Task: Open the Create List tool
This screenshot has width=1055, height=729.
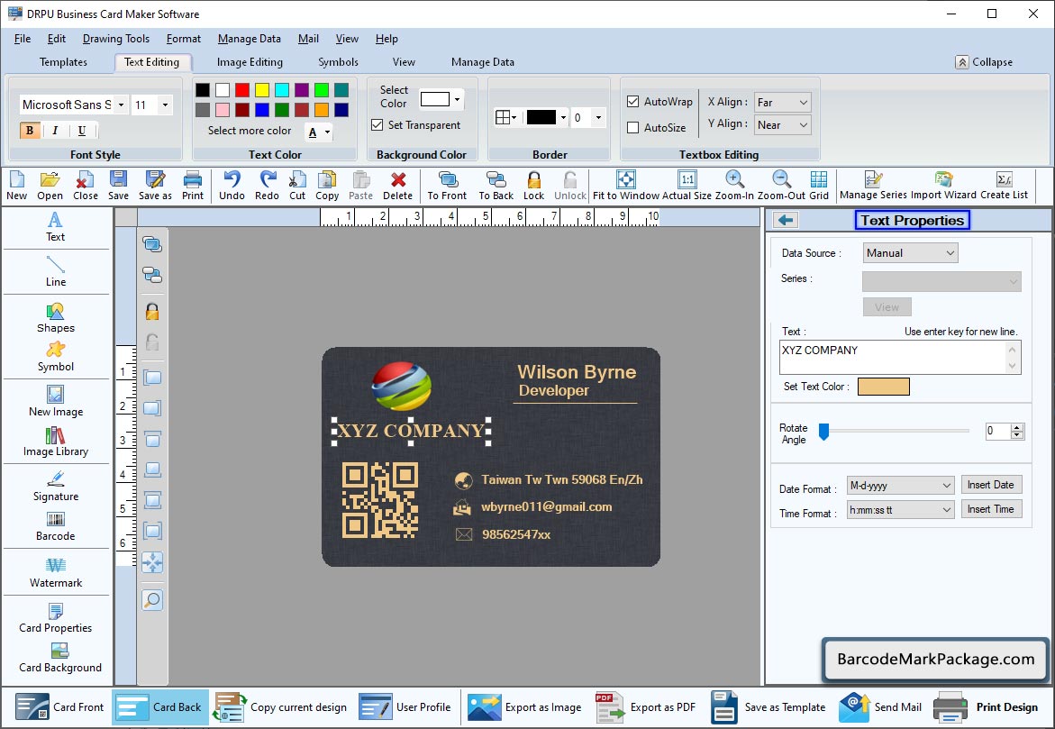Action: (x=1005, y=185)
